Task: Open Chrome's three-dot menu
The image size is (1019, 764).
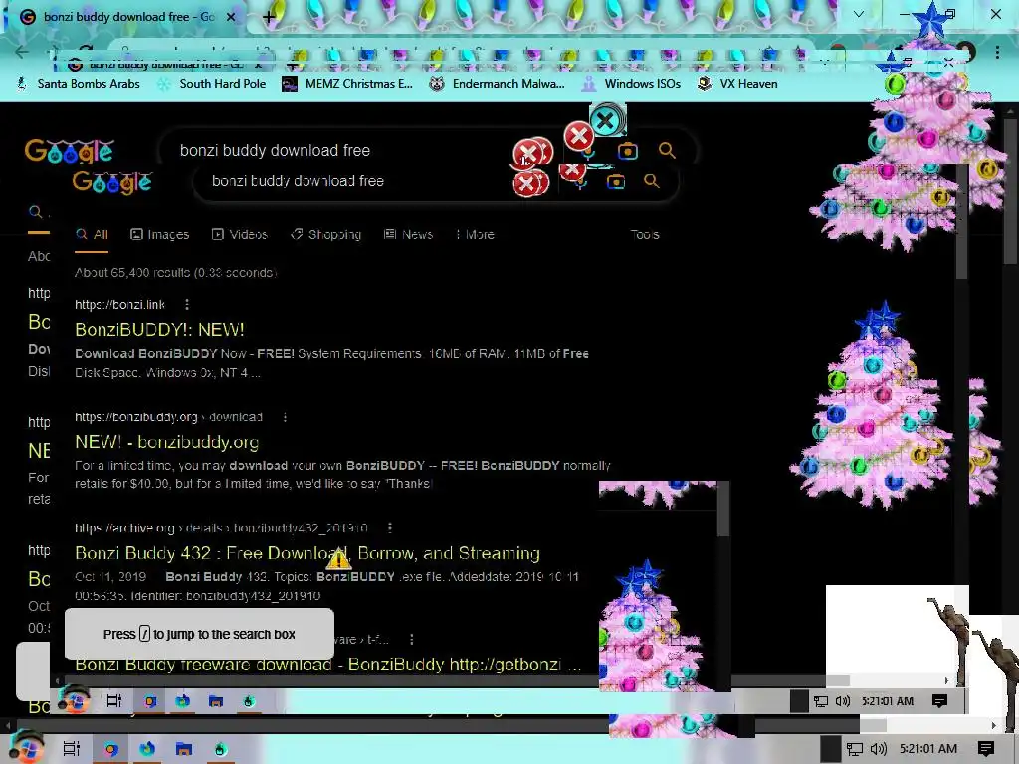Action: [x=997, y=52]
